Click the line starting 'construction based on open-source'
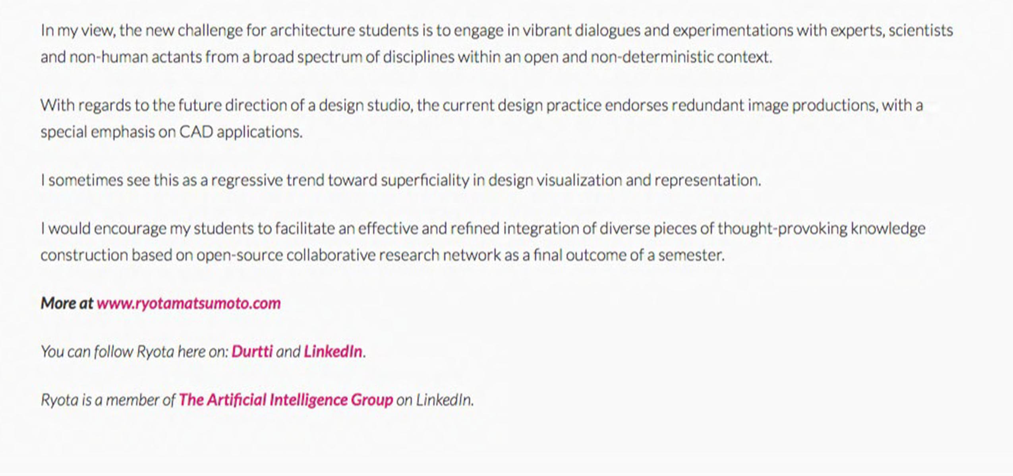 click(382, 255)
